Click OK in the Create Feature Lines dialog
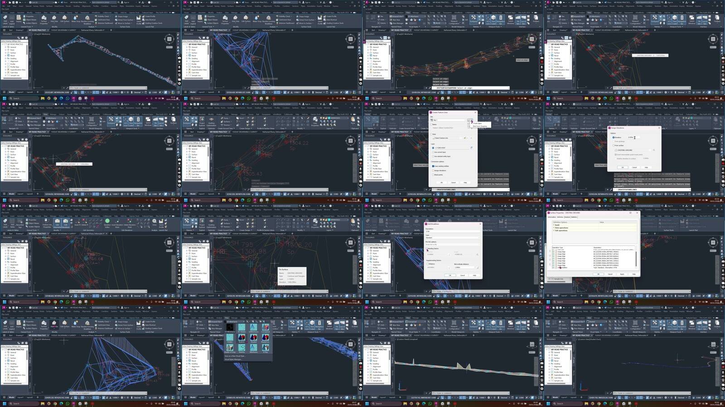Image resolution: width=725 pixels, height=407 pixels. click(441, 183)
